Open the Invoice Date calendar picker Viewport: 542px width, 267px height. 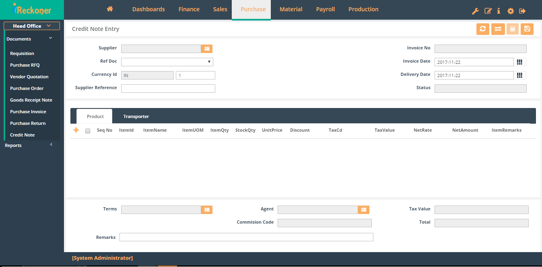[519, 62]
